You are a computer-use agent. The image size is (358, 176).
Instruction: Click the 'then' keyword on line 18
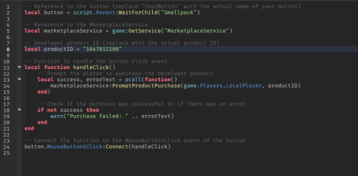point(93,110)
